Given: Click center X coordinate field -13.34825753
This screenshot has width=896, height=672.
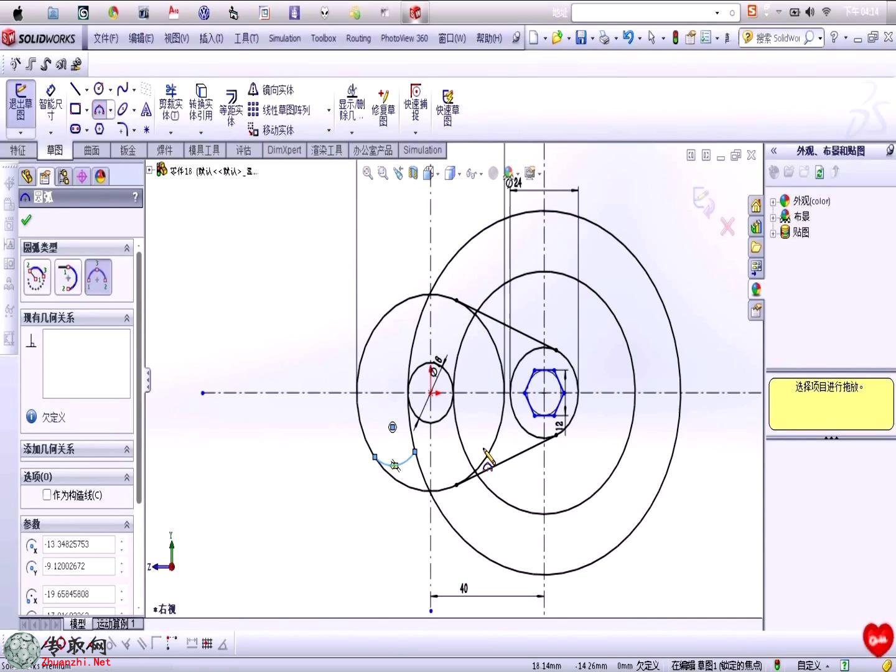Looking at the screenshot, I should pyautogui.click(x=78, y=544).
